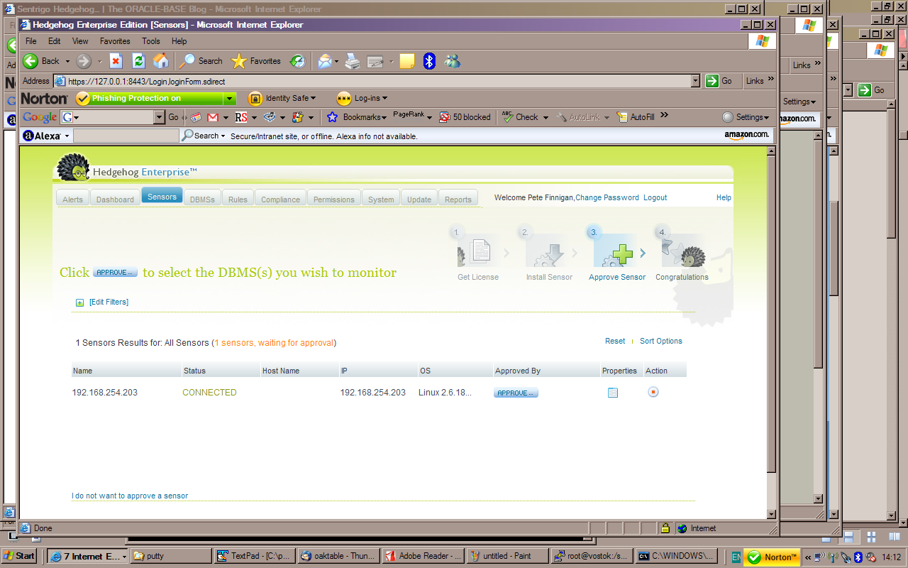Open the Help menu in menu bar
This screenshot has height=568, width=908.
tap(179, 41)
